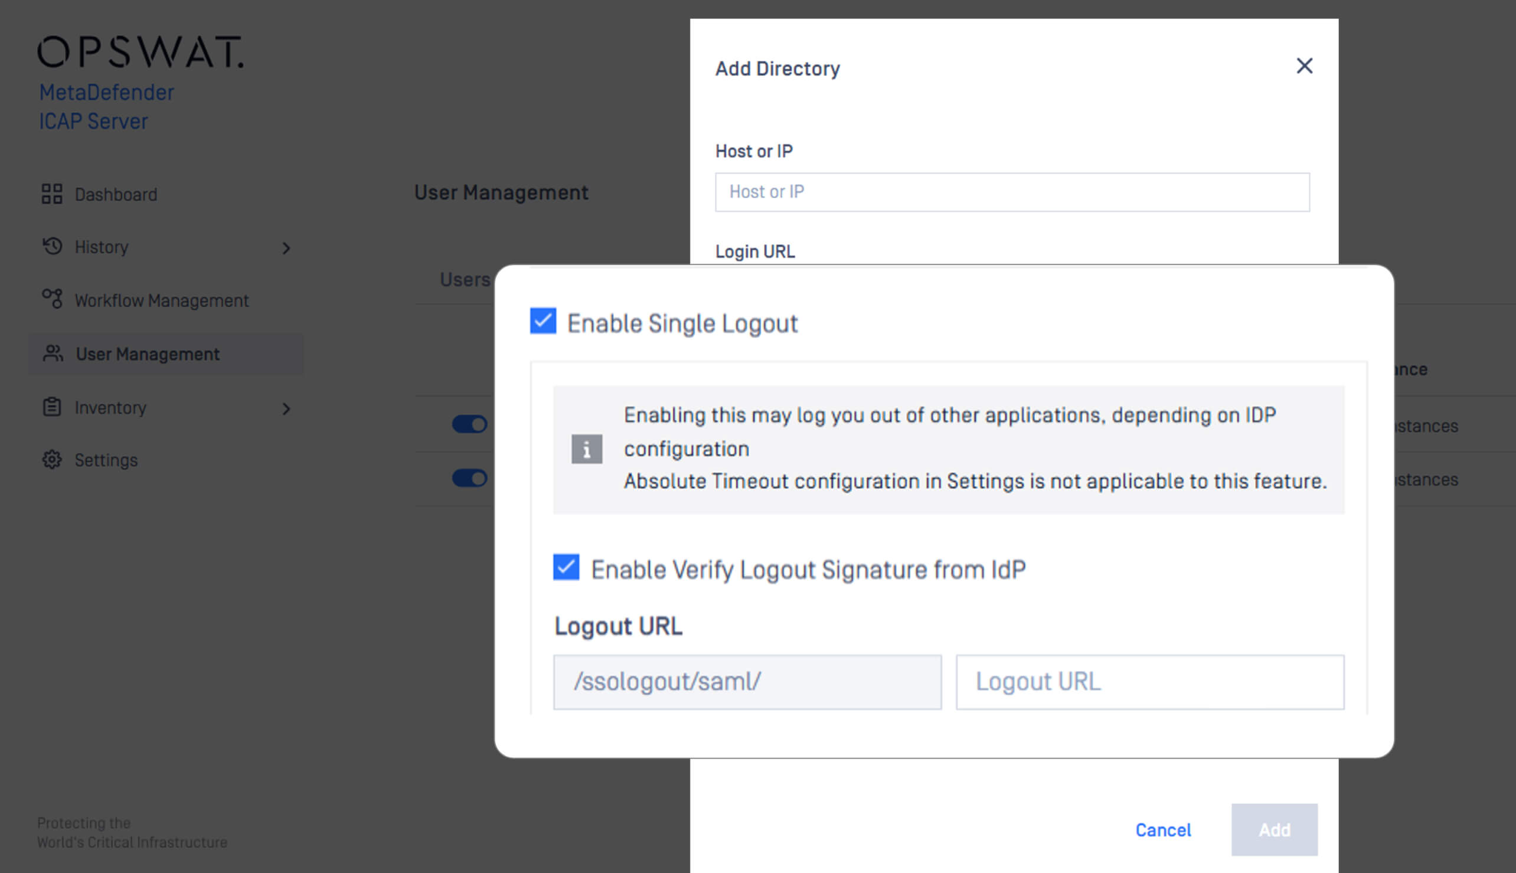
Task: Click the Dashboard grid icon
Action: (x=51, y=194)
